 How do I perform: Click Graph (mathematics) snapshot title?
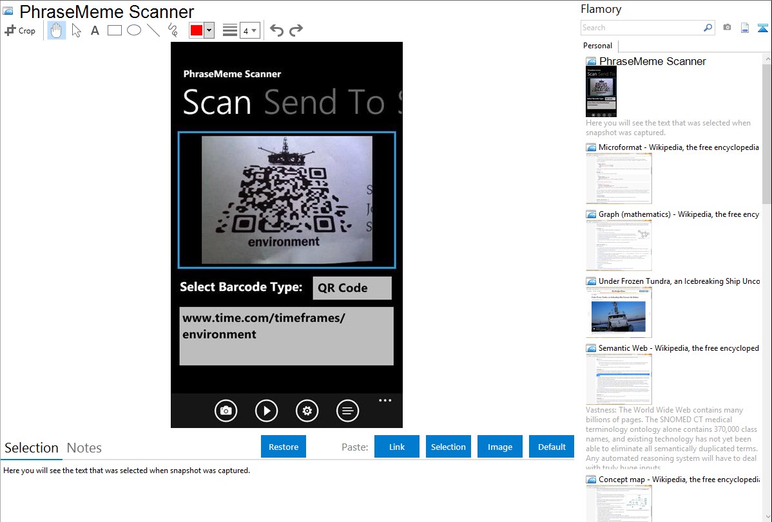point(679,214)
